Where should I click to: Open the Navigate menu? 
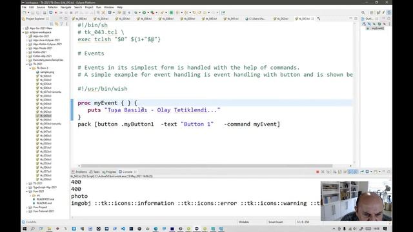[x=66, y=7]
